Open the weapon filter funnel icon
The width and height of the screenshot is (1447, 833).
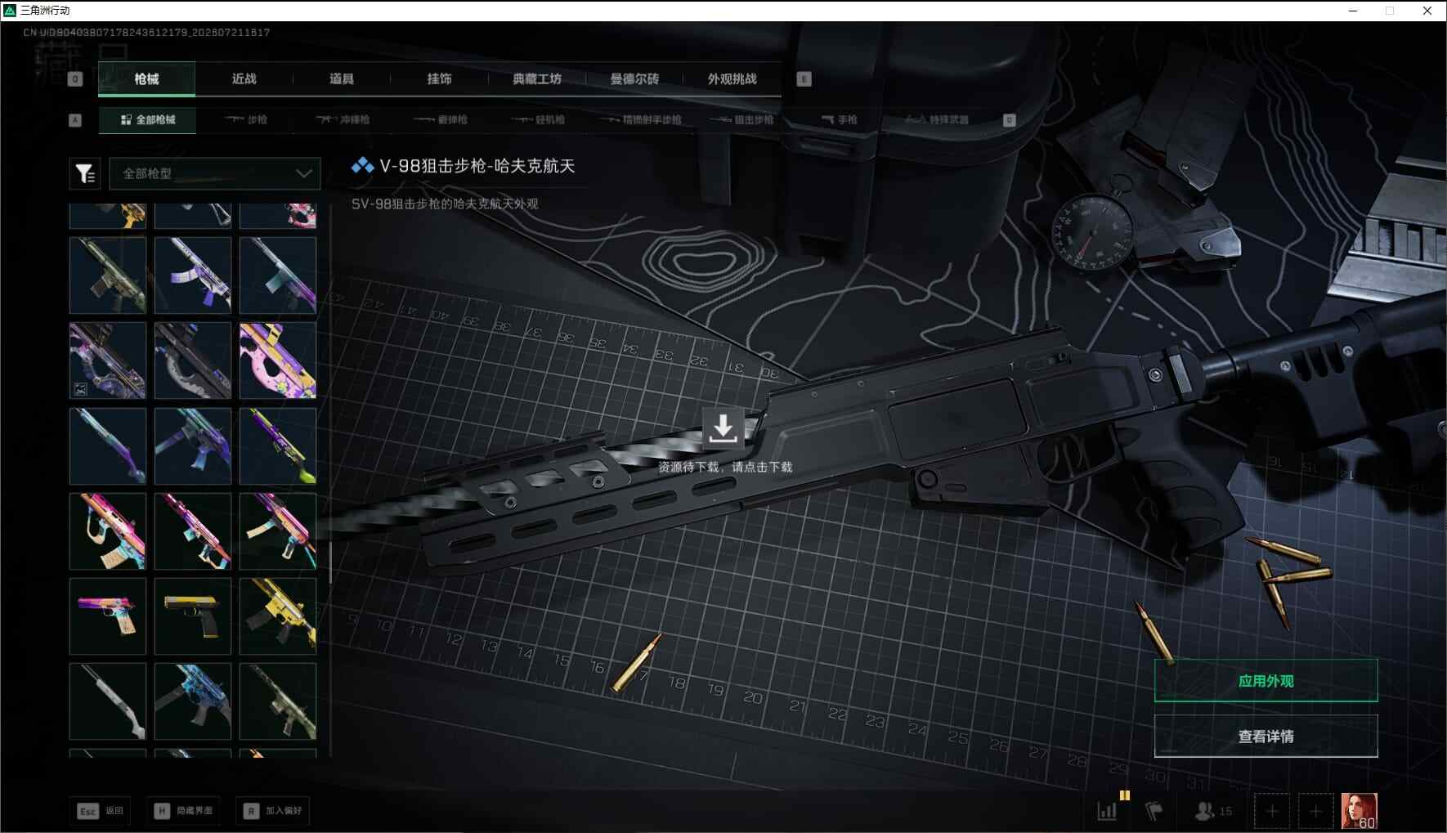pos(85,173)
